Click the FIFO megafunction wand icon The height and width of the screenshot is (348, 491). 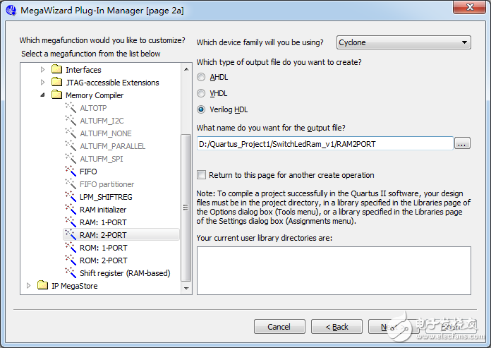click(71, 171)
